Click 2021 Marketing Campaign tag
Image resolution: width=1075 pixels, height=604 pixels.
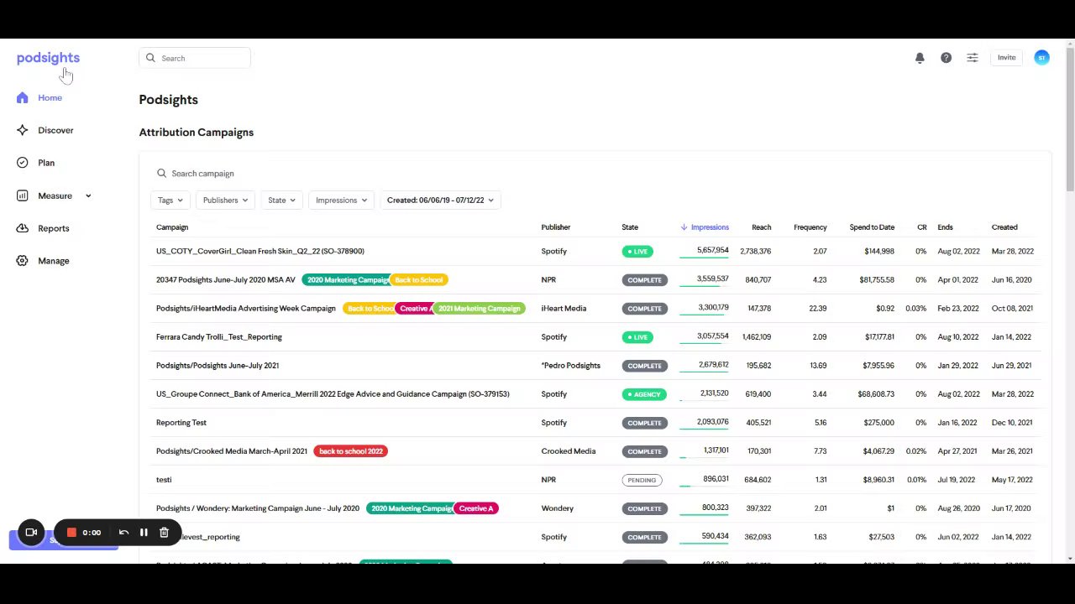pos(480,309)
